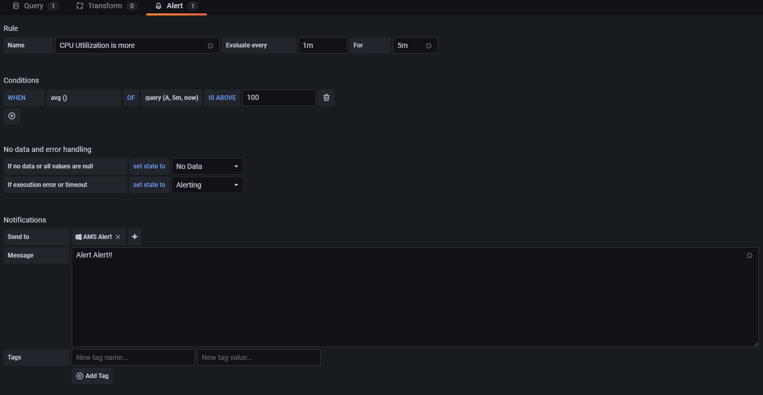Switch to the Query tab
Viewport: 763px width, 395px height.
click(x=36, y=6)
